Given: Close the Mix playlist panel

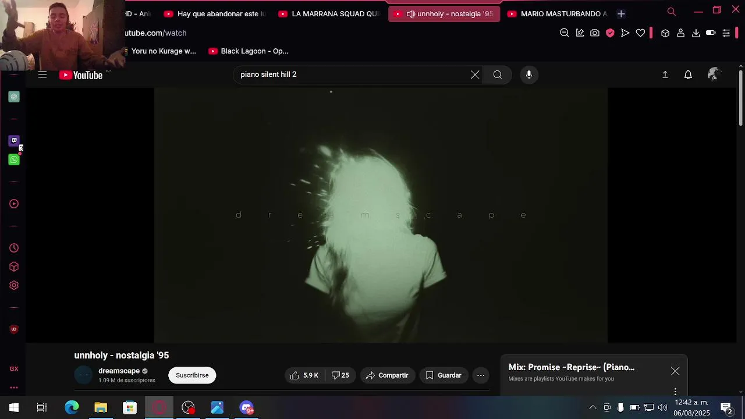Looking at the screenshot, I should 675,371.
